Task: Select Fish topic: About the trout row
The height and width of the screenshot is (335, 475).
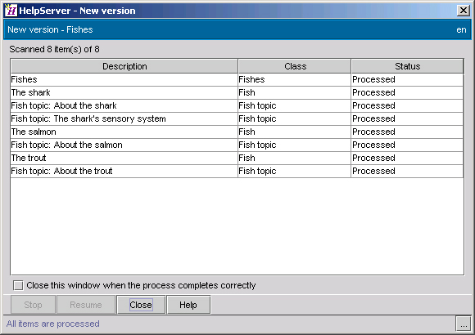Action: [237, 171]
